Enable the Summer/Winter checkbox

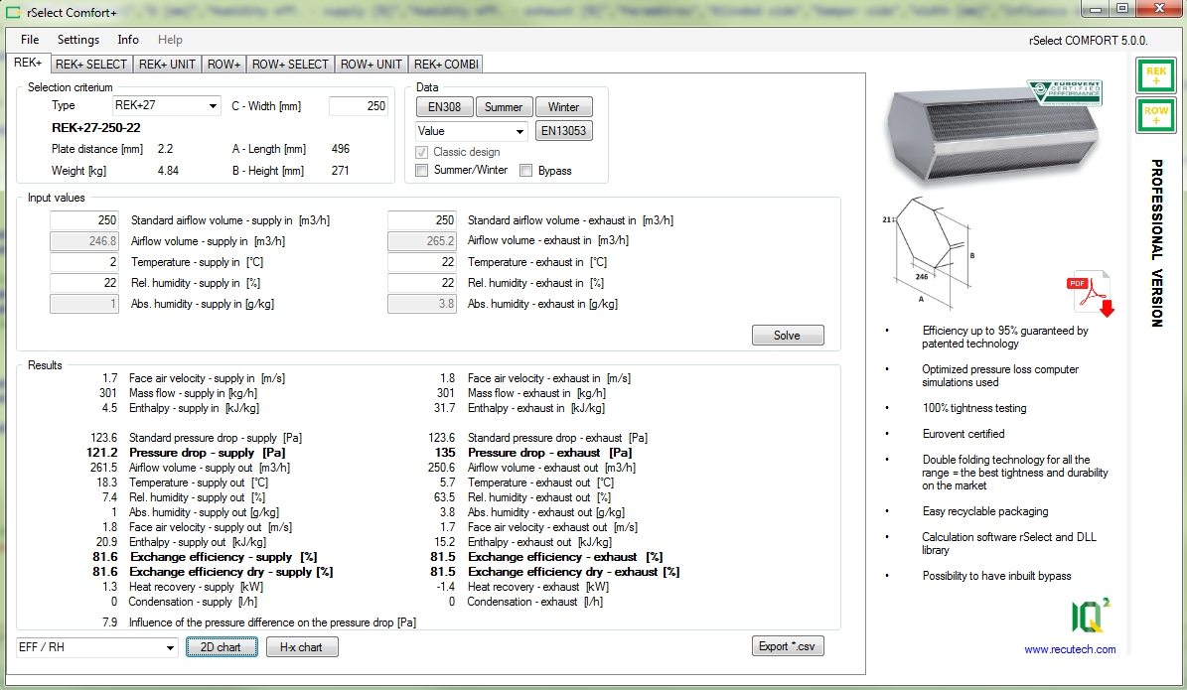click(x=422, y=171)
